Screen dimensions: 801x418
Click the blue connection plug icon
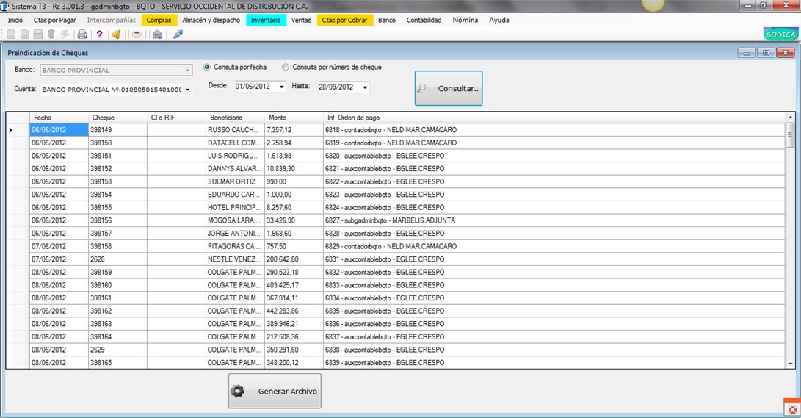[178, 35]
